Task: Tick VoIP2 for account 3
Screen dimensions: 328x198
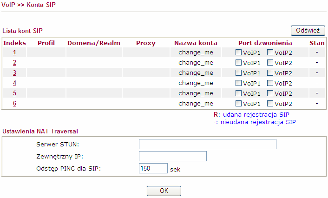Action: click(270, 73)
